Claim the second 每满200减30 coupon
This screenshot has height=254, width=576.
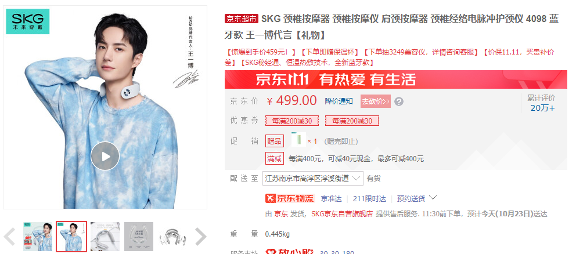pyautogui.click(x=352, y=121)
